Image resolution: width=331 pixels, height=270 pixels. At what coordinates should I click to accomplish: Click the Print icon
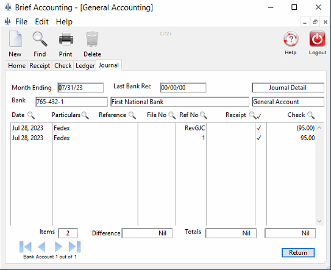tap(66, 39)
